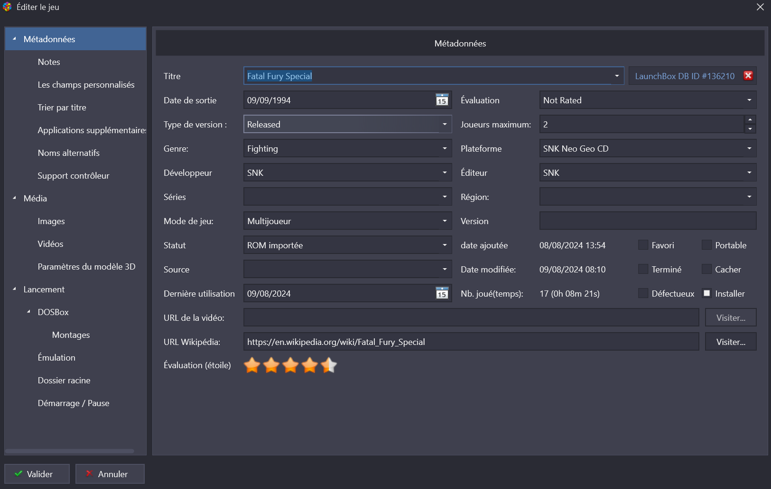The image size is (771, 489).
Task: Open the Séries dropdown
Action: tap(347, 197)
